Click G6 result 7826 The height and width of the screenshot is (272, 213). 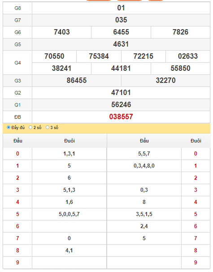click(x=180, y=32)
